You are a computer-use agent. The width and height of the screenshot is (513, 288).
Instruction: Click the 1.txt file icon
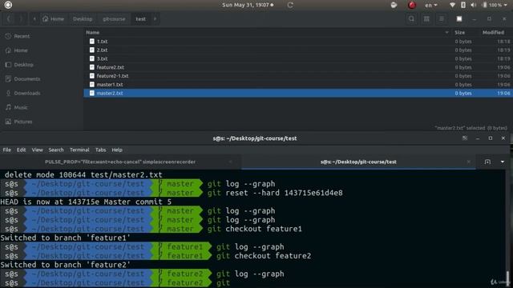(92, 42)
